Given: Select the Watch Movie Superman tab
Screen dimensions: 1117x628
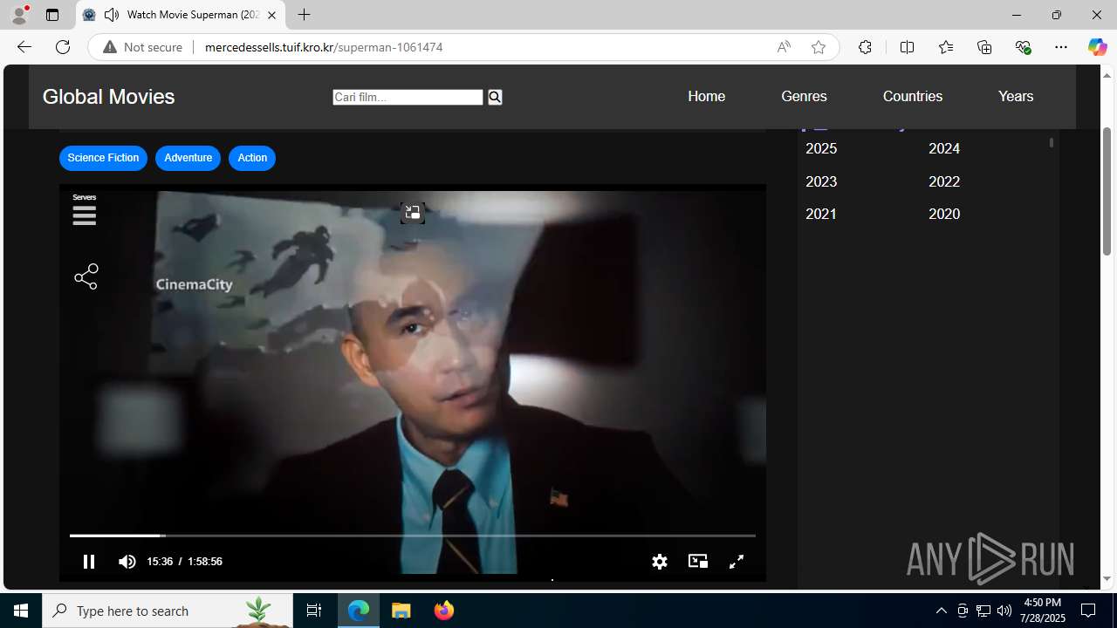Looking at the screenshot, I should [181, 15].
